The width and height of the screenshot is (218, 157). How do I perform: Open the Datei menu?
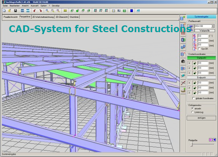pos(5,6)
